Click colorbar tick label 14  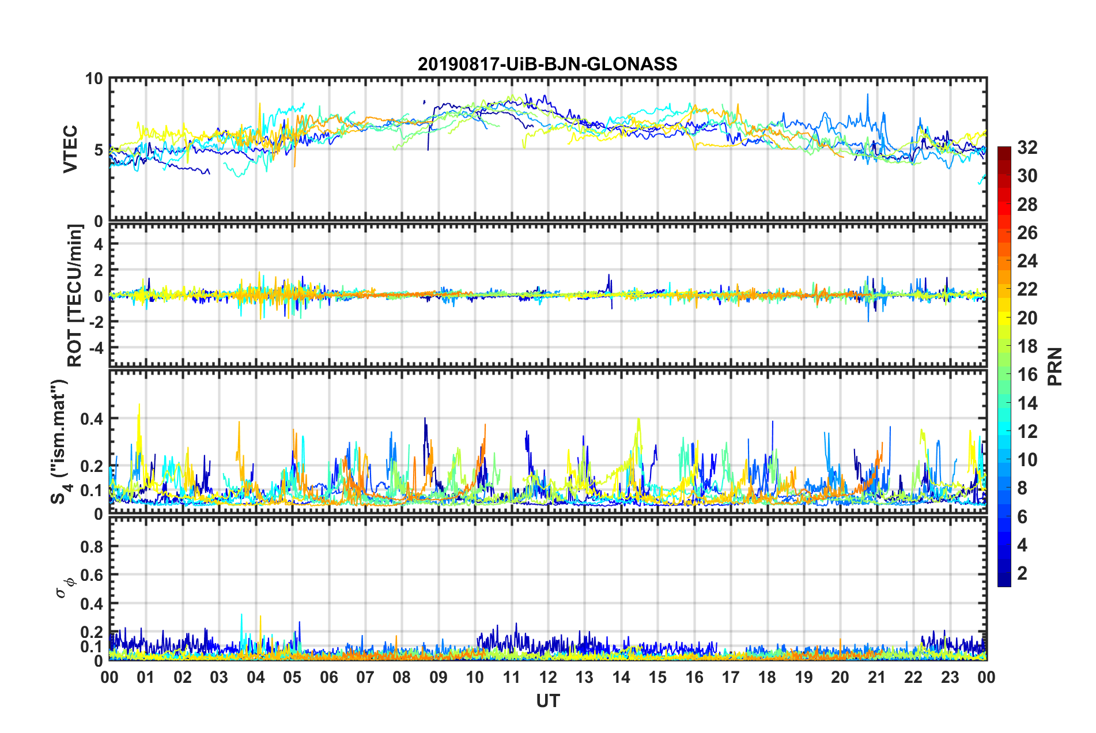(x=1027, y=403)
